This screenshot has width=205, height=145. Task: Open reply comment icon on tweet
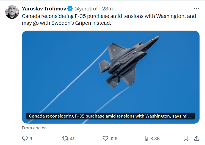pos(25,138)
